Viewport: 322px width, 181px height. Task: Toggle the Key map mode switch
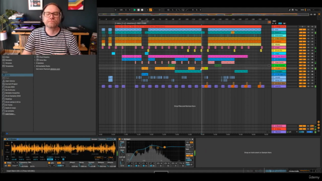click(x=296, y=10)
